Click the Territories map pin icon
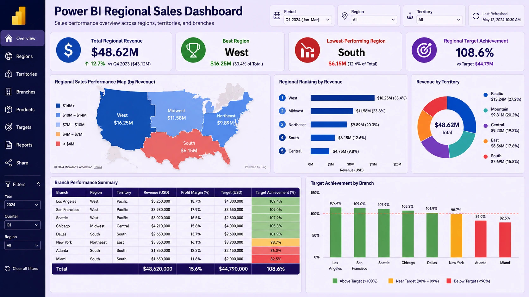This screenshot has height=297, width=529. click(x=9, y=74)
